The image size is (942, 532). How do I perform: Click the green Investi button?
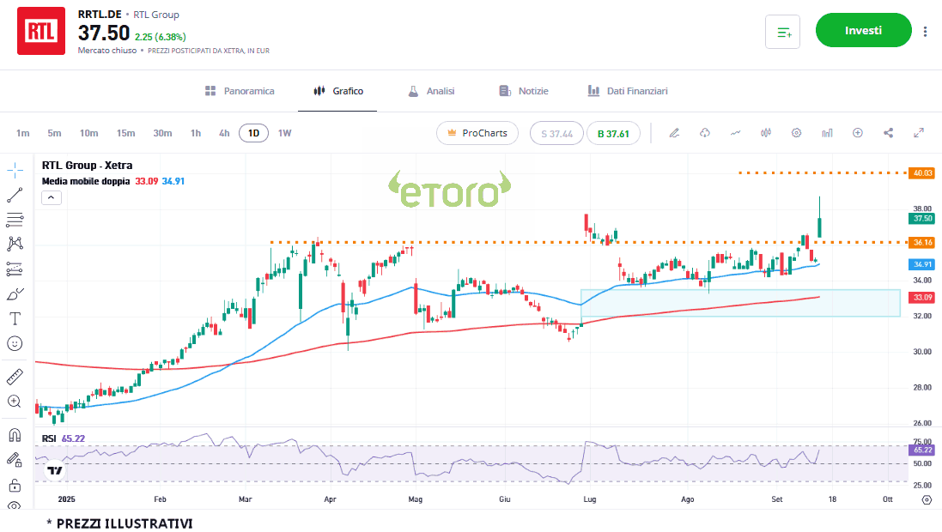point(863,30)
